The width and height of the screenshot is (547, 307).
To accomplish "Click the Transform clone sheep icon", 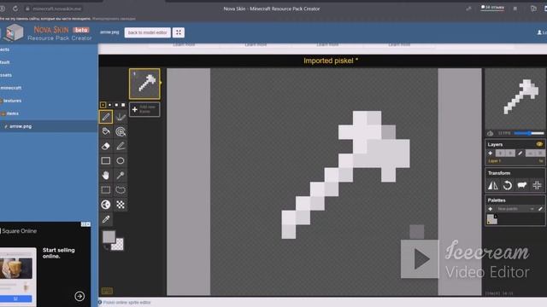I will [x=522, y=186].
